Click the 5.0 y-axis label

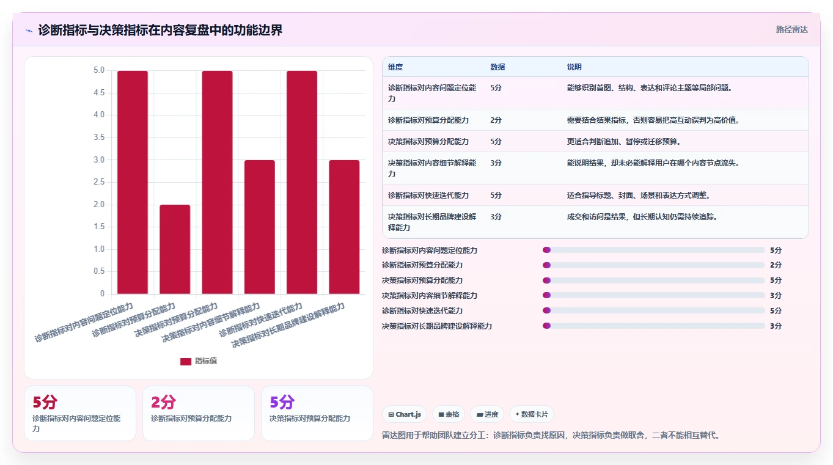99,70
